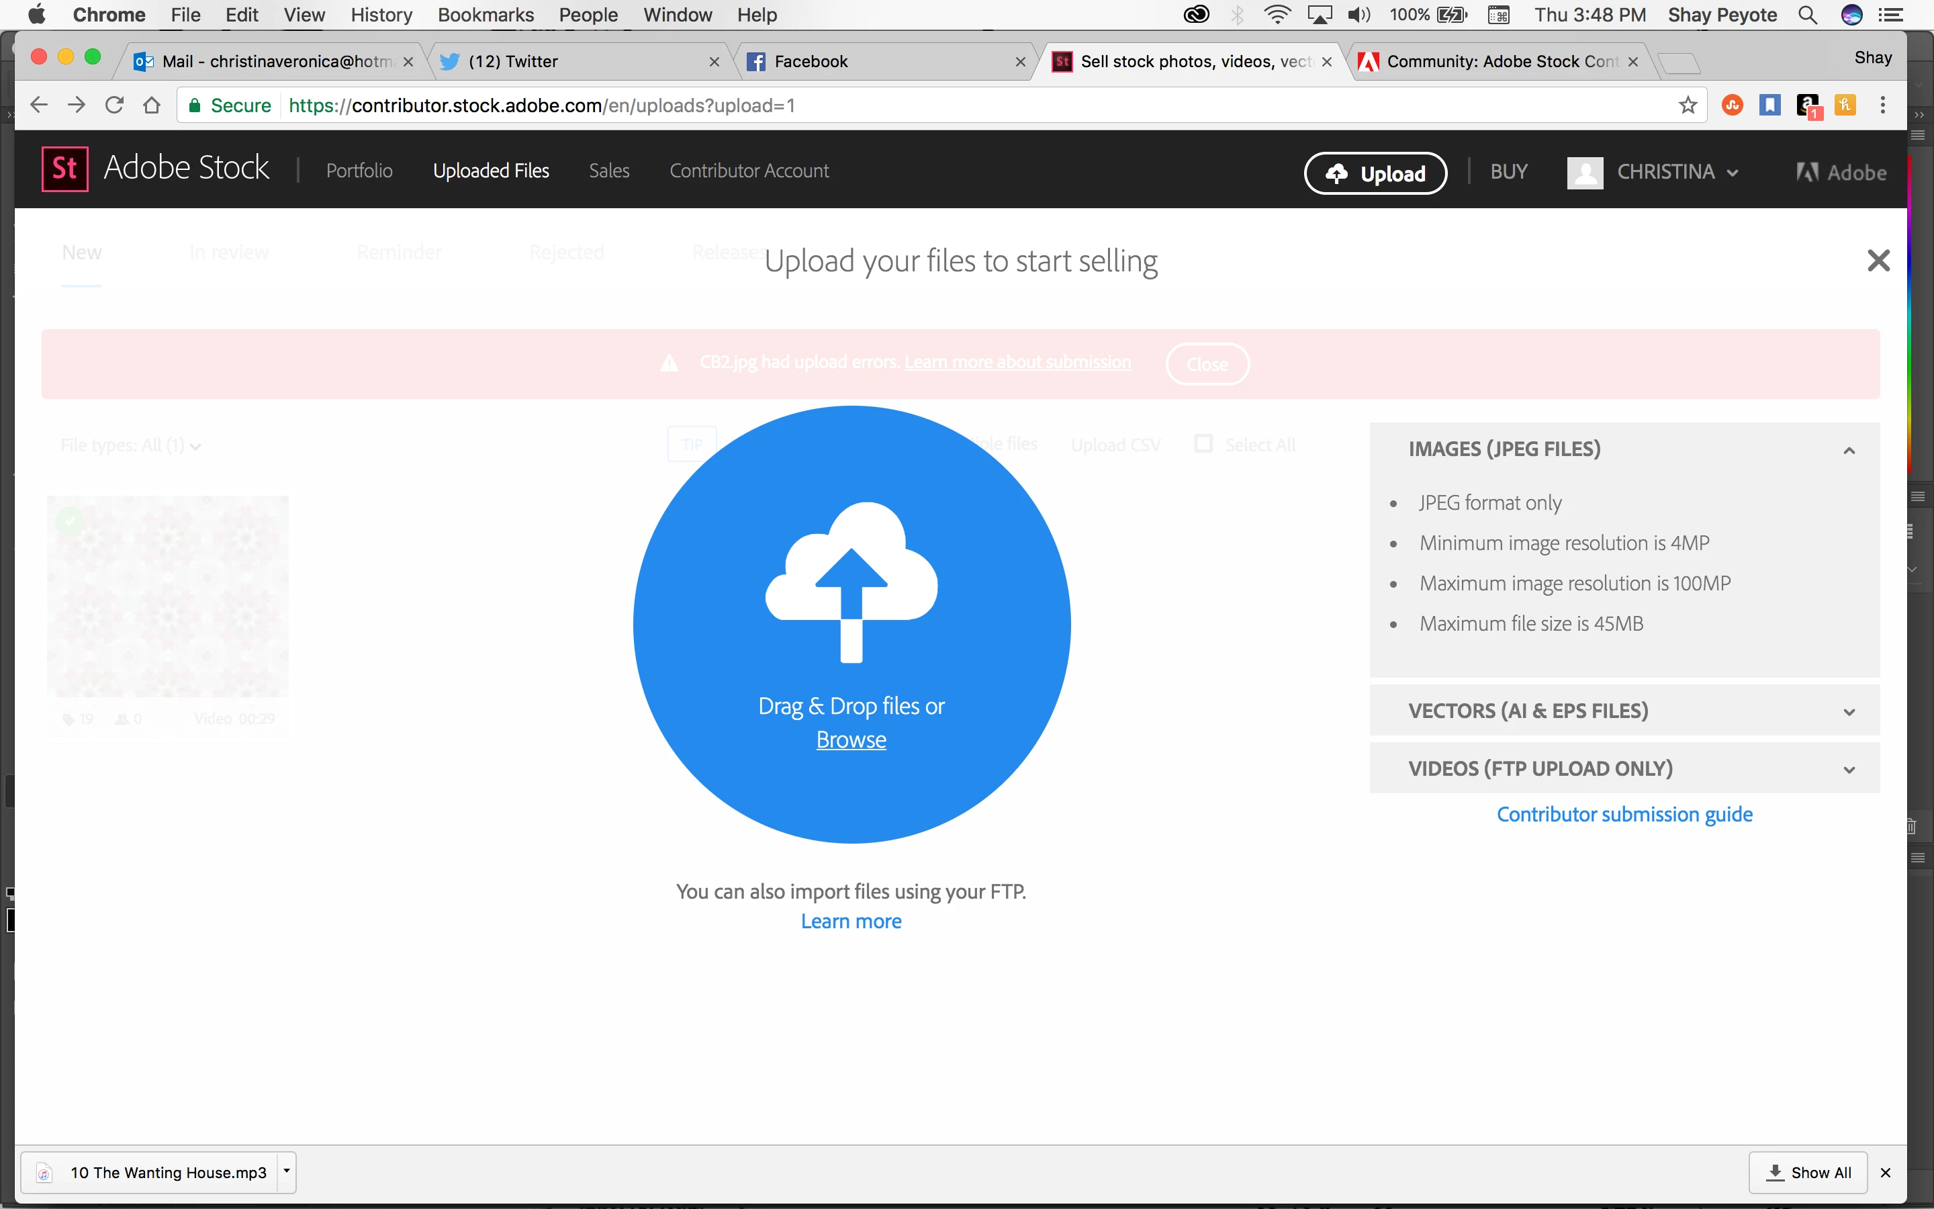Bookmark page with the star icon

(1687, 105)
